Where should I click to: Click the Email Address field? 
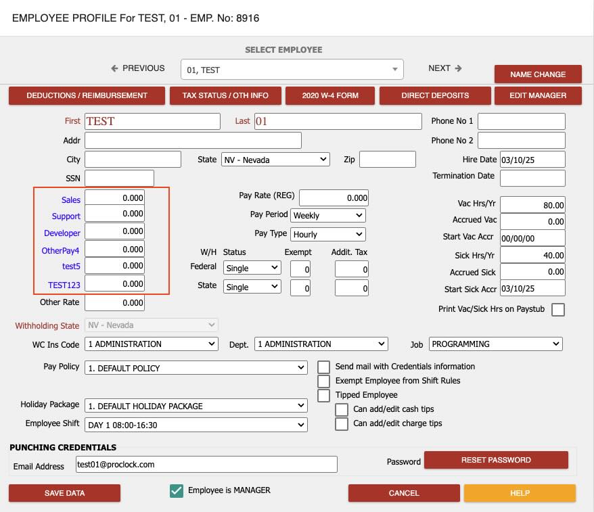[206, 464]
